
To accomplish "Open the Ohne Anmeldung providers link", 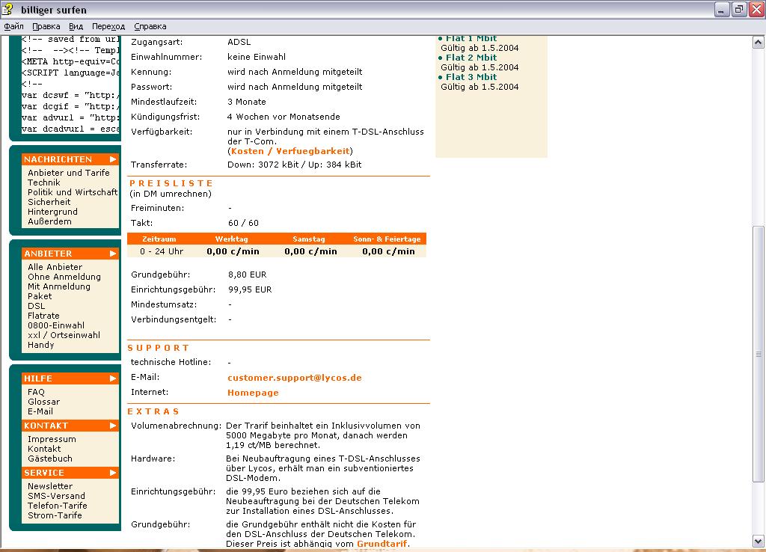I will tap(64, 277).
